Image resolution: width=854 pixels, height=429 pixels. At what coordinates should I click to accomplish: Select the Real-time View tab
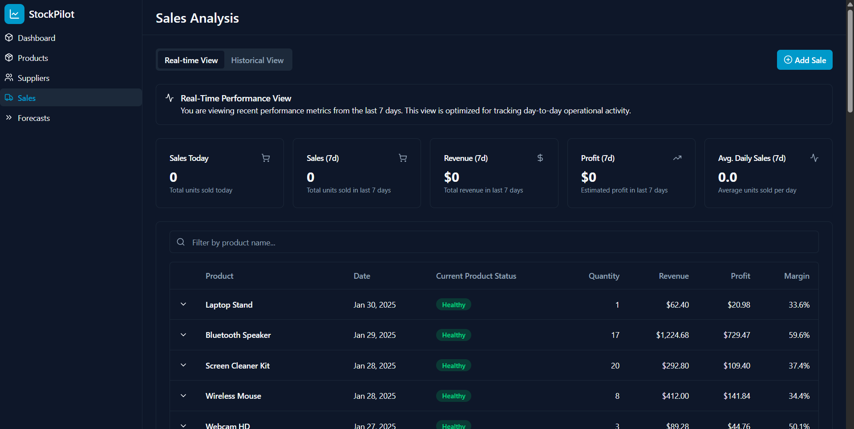[191, 60]
